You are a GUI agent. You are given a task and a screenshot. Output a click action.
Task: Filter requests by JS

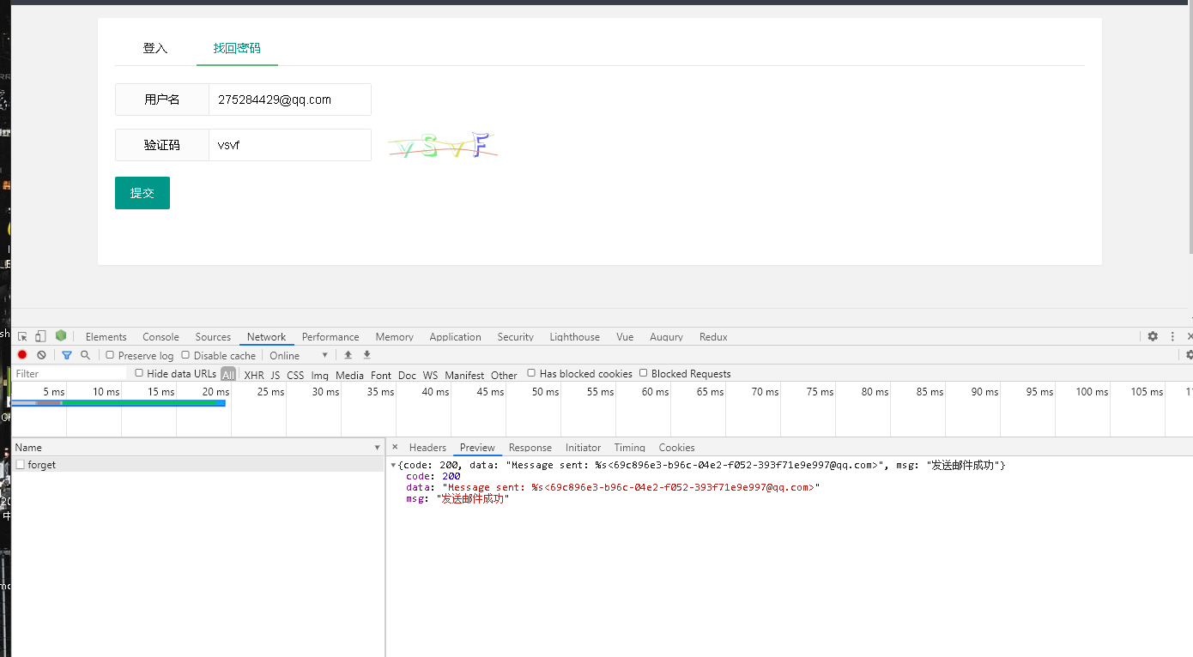click(x=276, y=375)
